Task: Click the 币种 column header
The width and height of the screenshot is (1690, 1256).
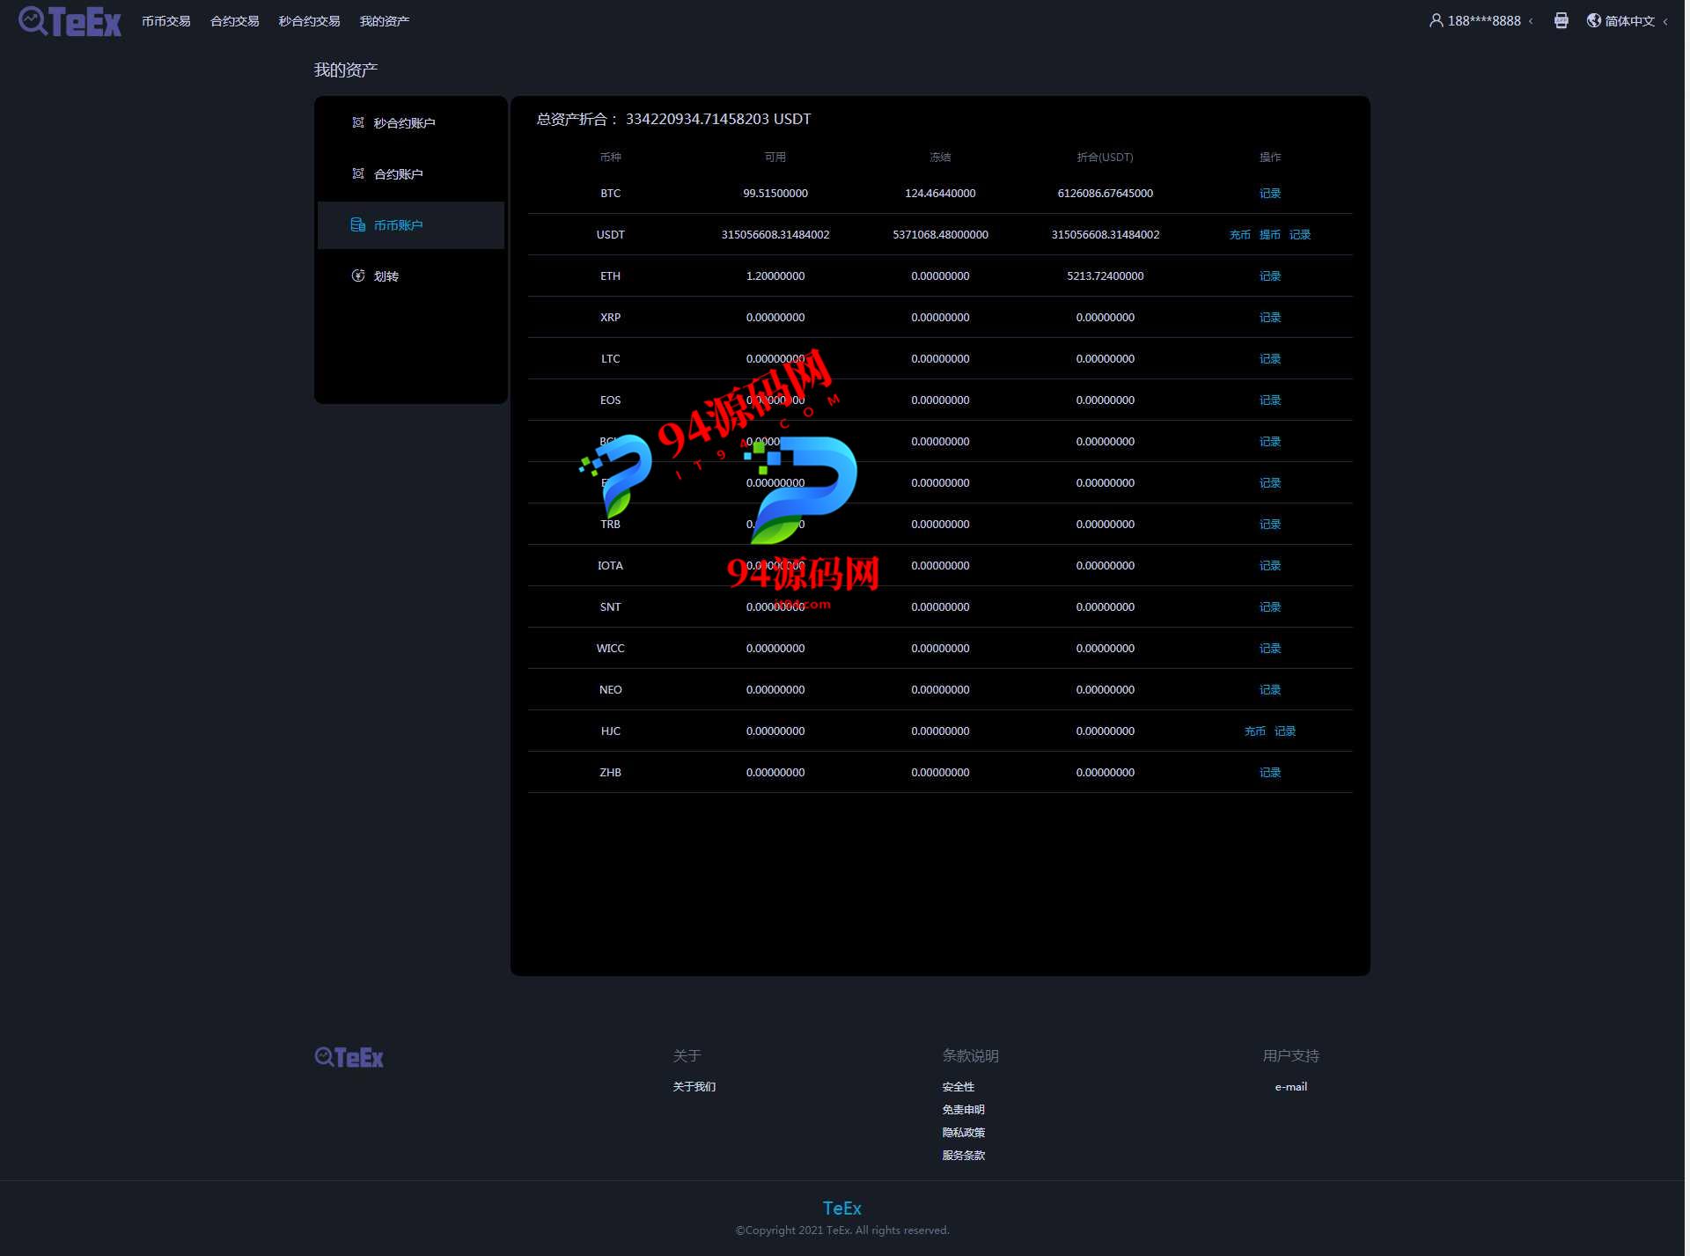Action: click(x=611, y=158)
